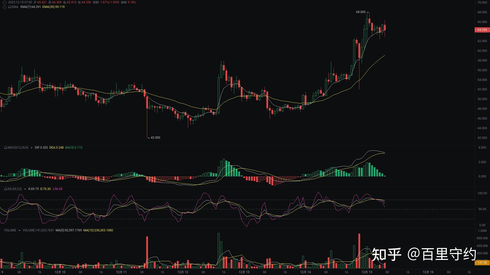The width and height of the screenshot is (490, 275).
Task: Click the MA(5):92,597.1769 volume value
Action: (x=69, y=230)
